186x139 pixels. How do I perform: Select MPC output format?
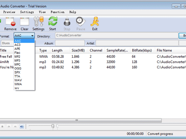[x=24, y=64]
